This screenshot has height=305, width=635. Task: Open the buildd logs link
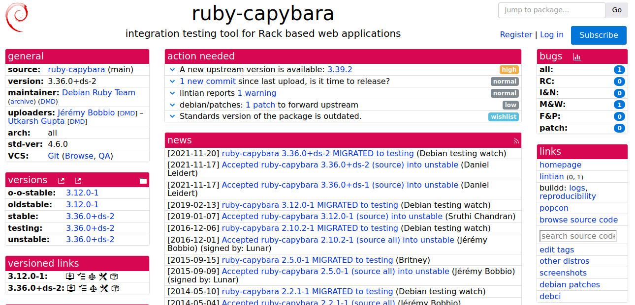click(577, 188)
